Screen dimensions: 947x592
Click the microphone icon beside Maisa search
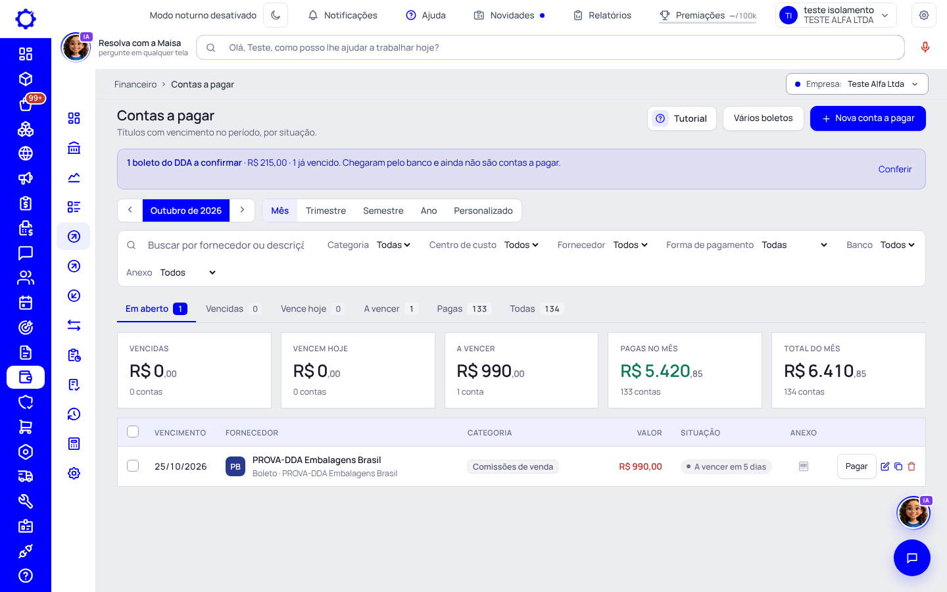(x=925, y=47)
